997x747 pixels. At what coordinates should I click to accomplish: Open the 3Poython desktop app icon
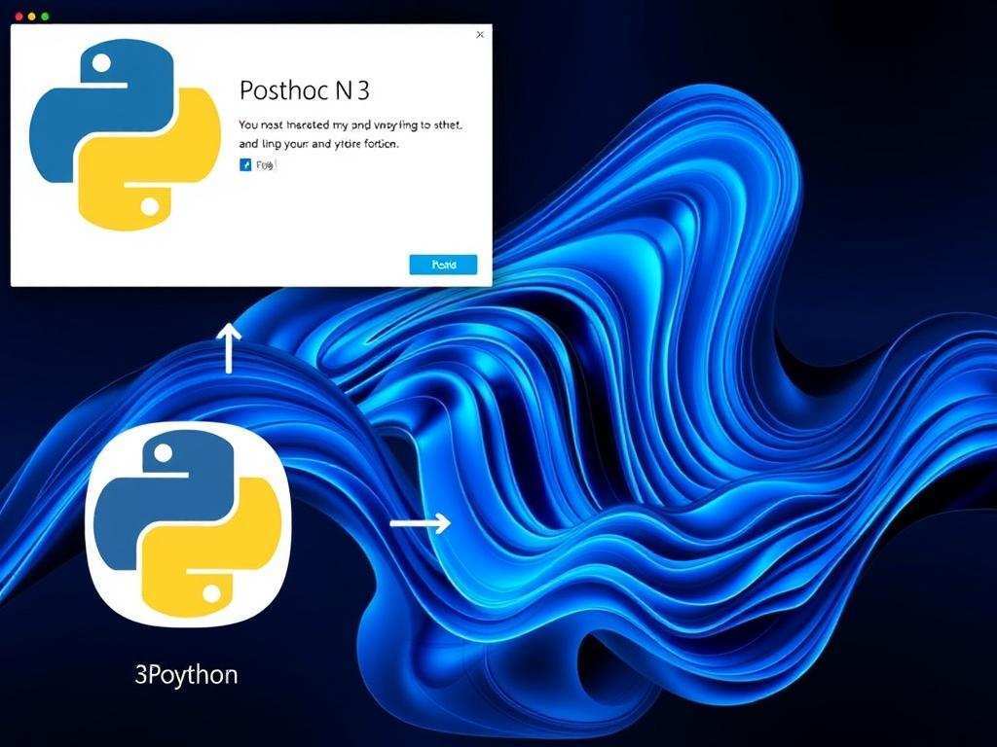point(188,524)
